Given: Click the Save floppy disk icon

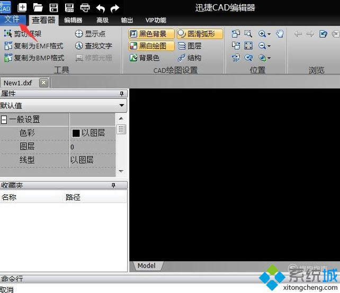Looking at the screenshot, I should pyautogui.click(x=53, y=8).
